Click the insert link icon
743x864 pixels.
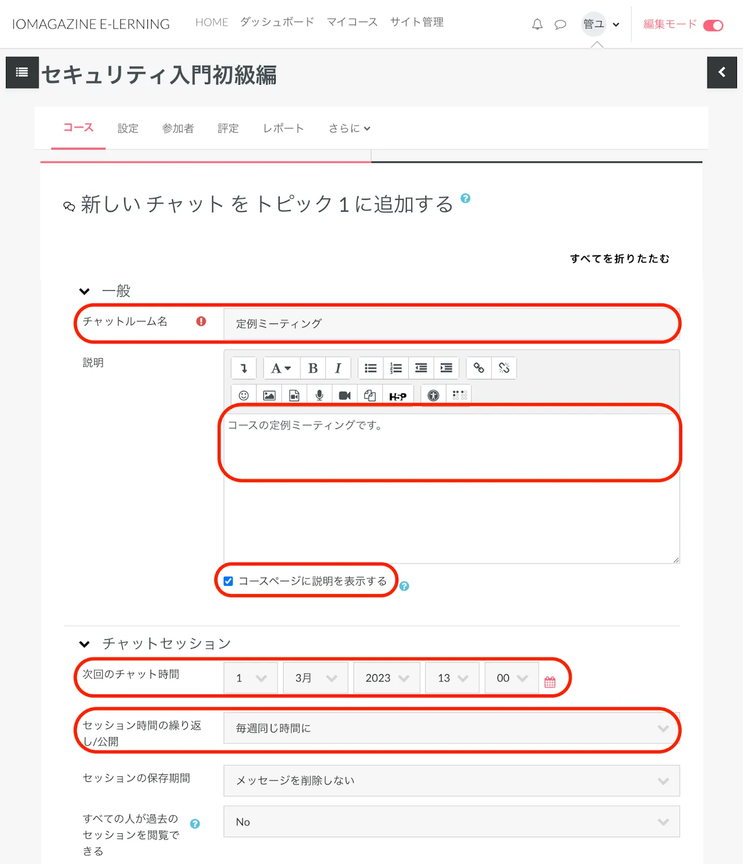(x=479, y=368)
